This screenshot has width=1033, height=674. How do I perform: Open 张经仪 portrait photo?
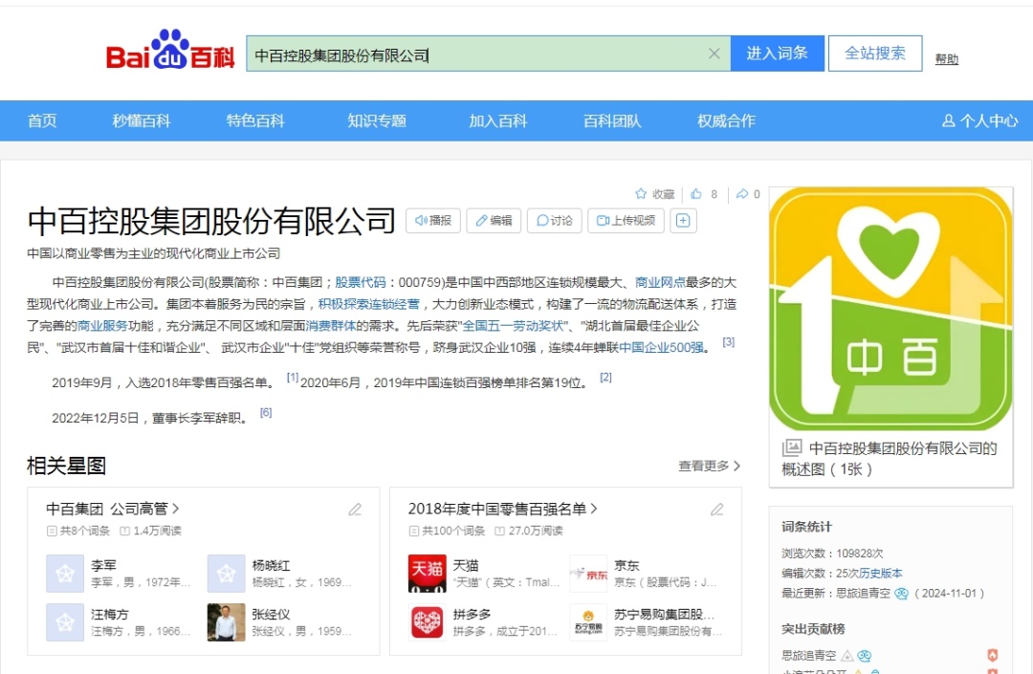click(227, 622)
